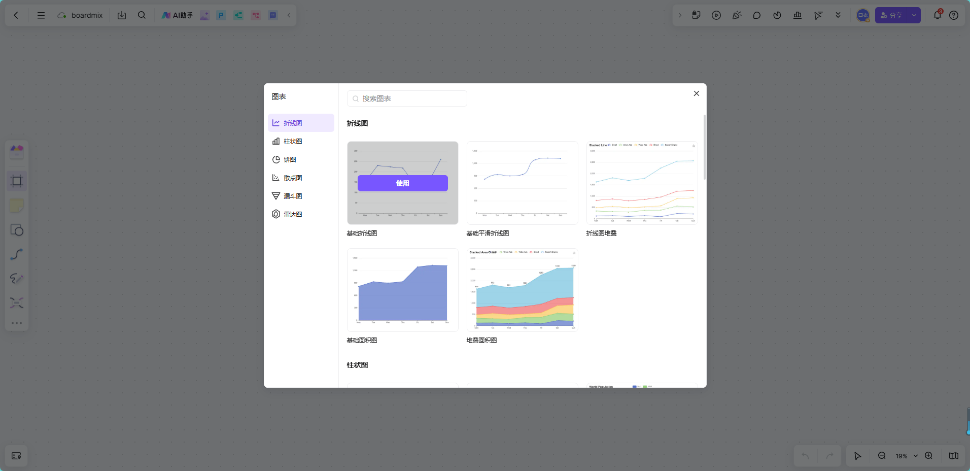This screenshot has width=970, height=471.
Task: Open the bottom-left minimap panel icon
Action: pyautogui.click(x=16, y=456)
